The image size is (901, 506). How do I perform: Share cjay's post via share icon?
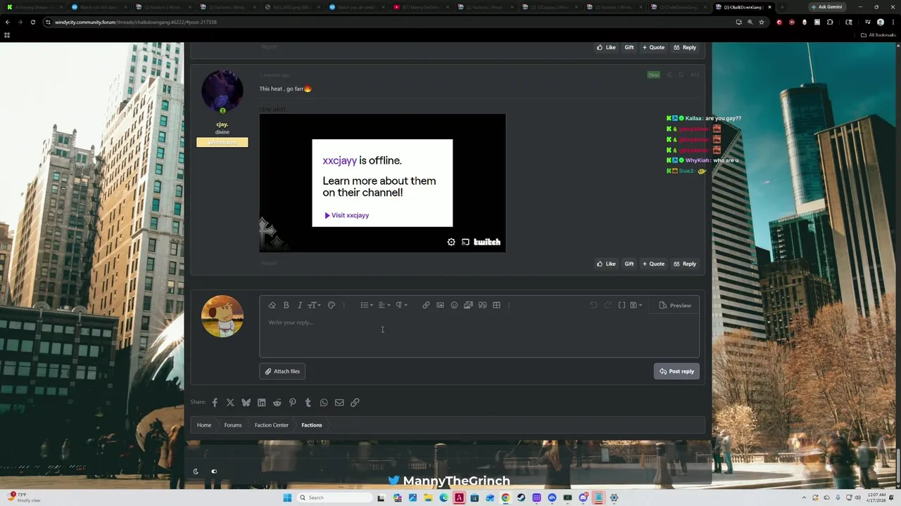[x=669, y=74]
